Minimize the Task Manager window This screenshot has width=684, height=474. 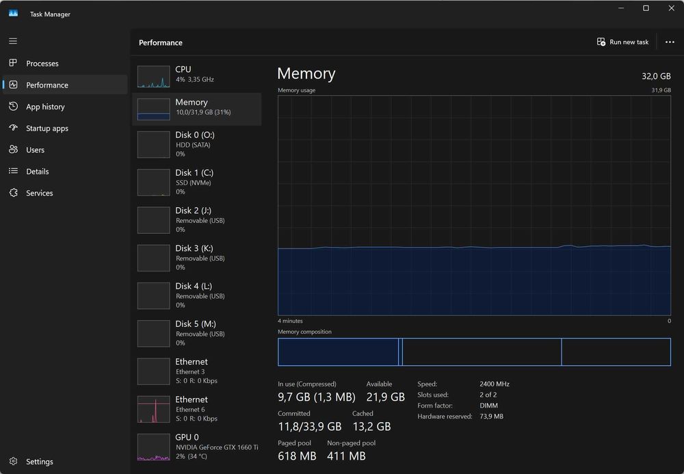pos(621,8)
